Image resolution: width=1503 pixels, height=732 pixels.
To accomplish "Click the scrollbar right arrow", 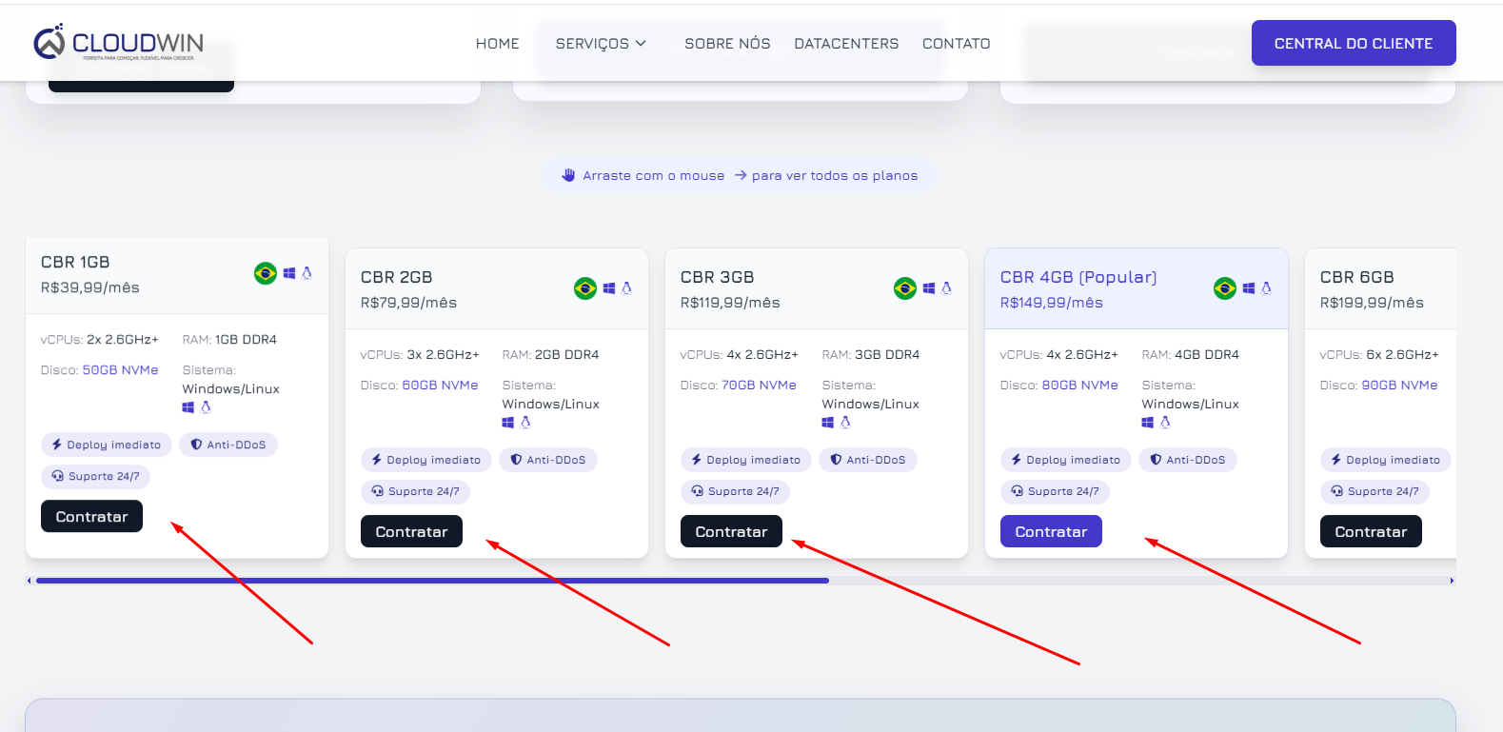I will coord(1452,581).
